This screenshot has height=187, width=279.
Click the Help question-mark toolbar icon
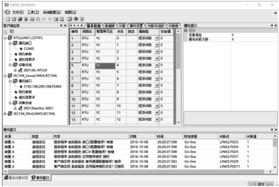(x=82, y=19)
